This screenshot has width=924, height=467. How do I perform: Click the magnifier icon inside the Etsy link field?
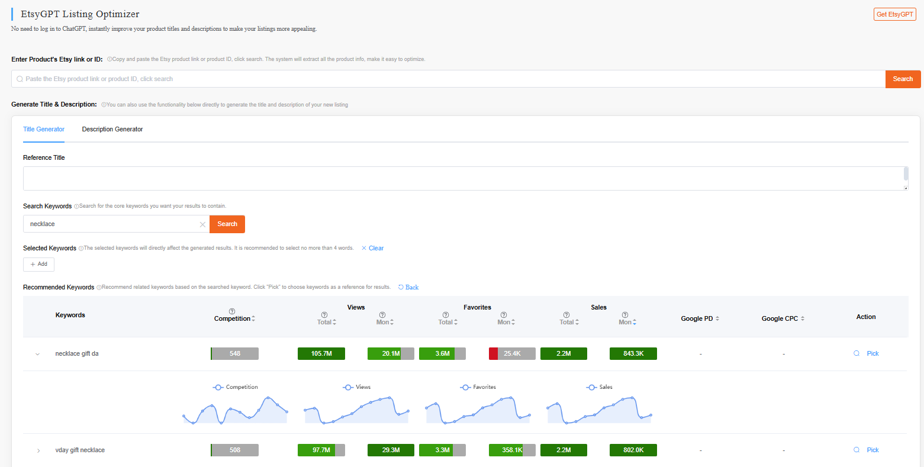coord(20,79)
